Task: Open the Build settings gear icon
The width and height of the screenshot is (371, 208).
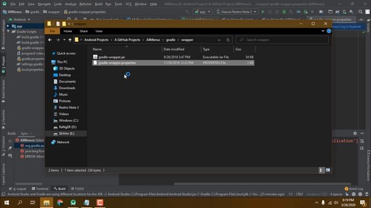Action: coord(355,133)
